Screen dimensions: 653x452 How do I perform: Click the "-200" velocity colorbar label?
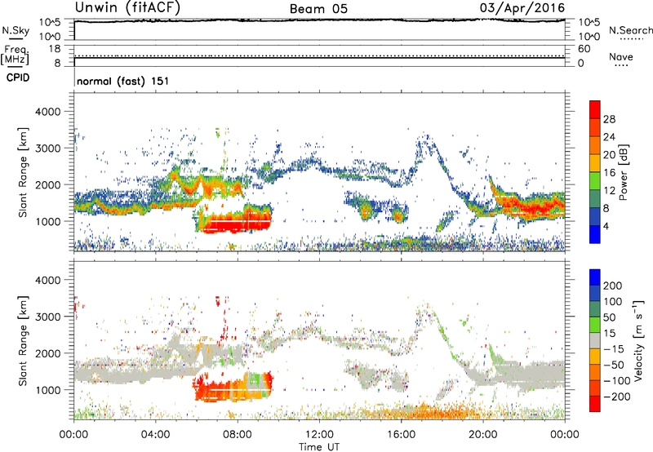coord(616,397)
